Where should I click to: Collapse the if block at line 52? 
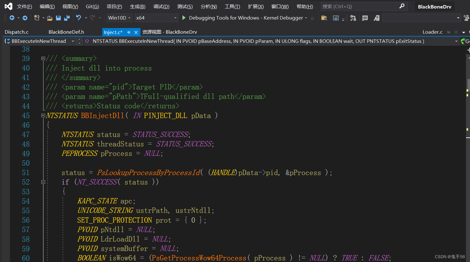[43, 182]
